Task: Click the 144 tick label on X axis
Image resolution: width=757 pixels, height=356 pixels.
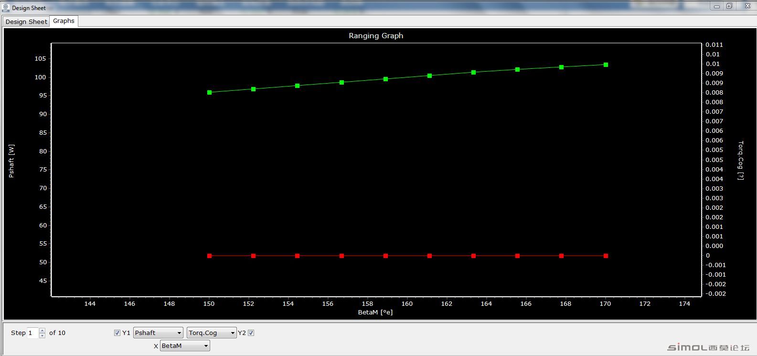Action: pos(90,303)
